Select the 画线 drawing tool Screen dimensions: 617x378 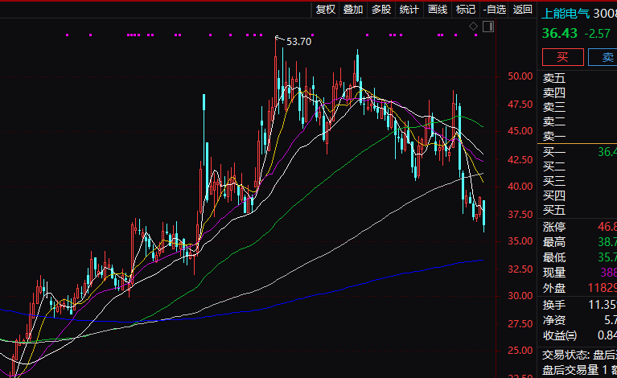438,10
